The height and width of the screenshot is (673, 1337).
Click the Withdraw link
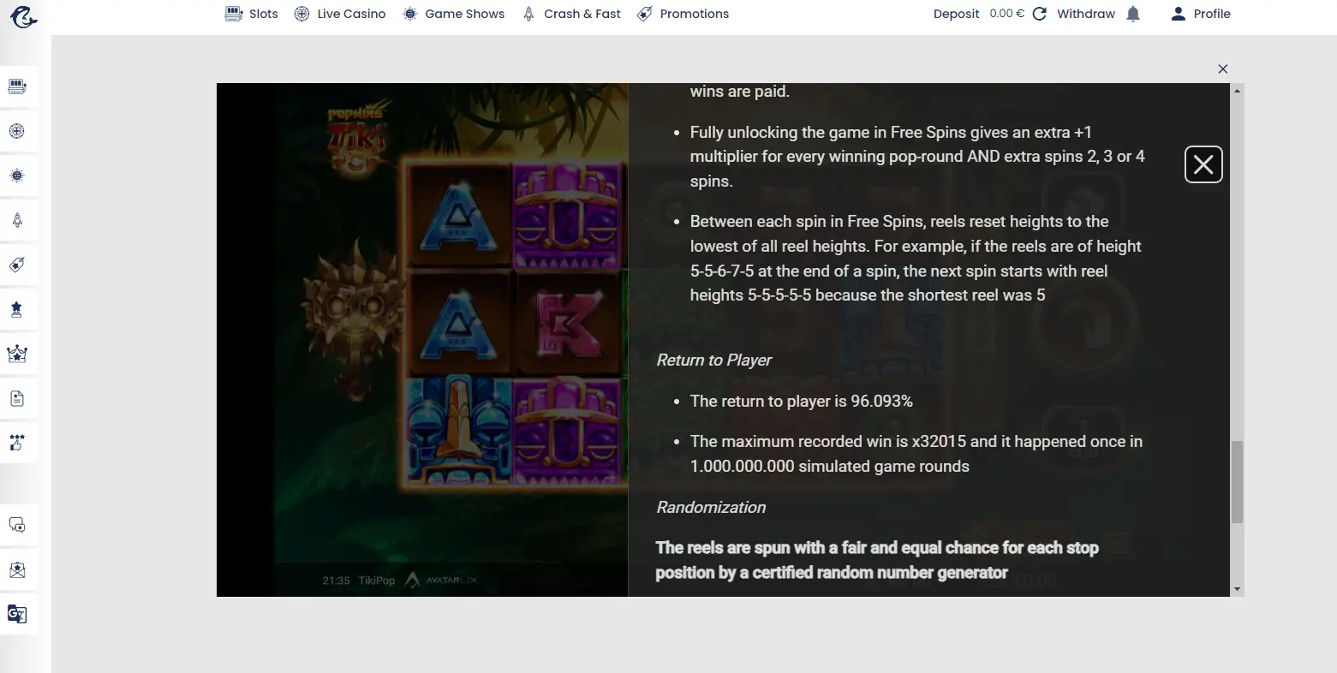[x=1086, y=14]
